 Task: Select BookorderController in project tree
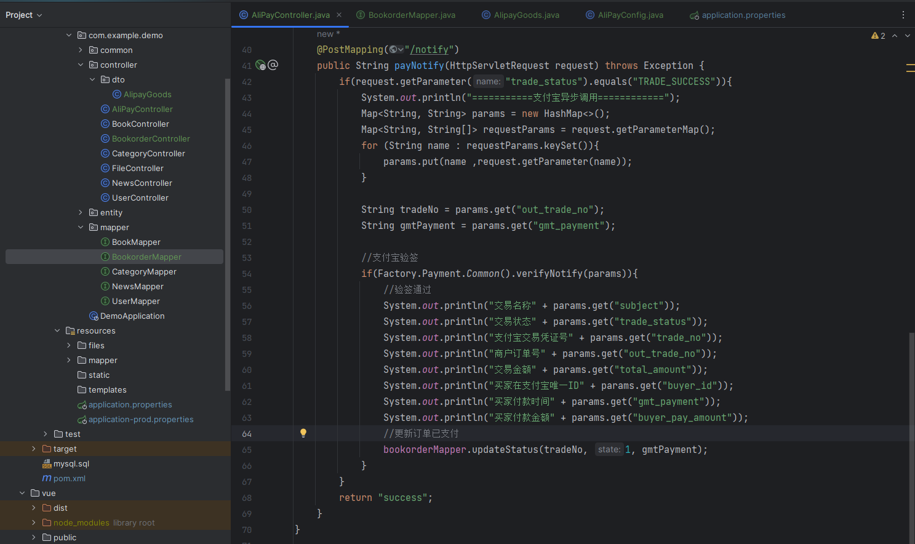(145, 138)
